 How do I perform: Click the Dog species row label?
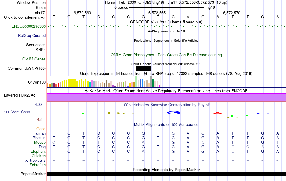pos(42,147)
